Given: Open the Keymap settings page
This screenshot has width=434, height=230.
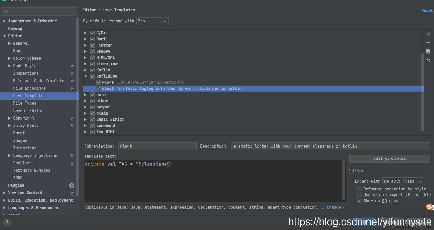Looking at the screenshot, I should pyautogui.click(x=15, y=29).
